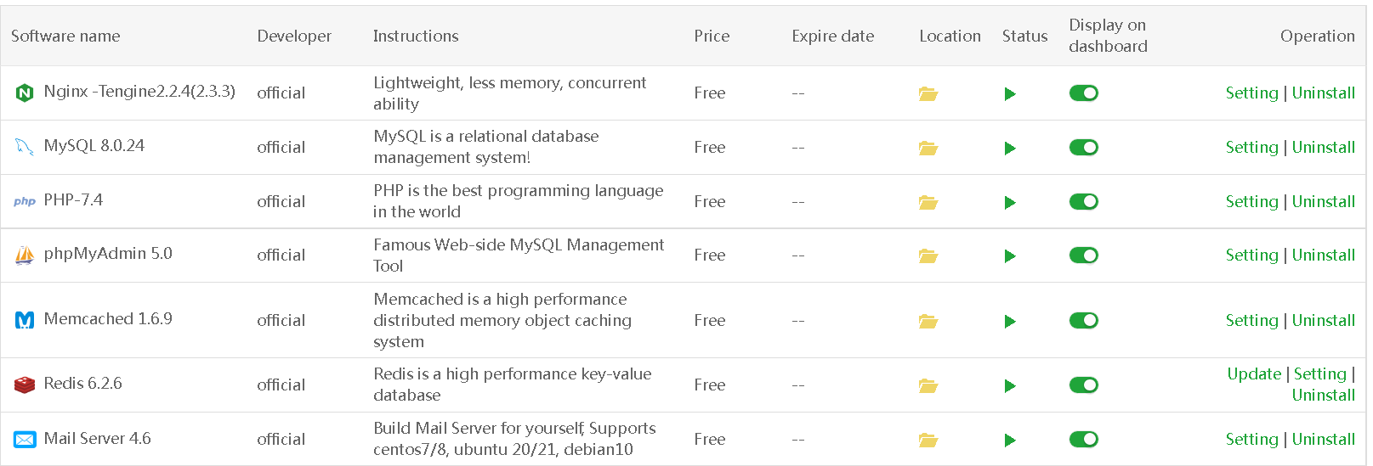Click PHP-7.4 status play icon
This screenshot has width=1373, height=466.
[1009, 202]
